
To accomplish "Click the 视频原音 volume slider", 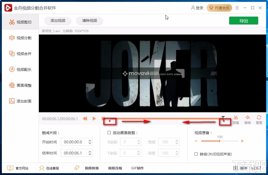I will (x=220, y=141).
